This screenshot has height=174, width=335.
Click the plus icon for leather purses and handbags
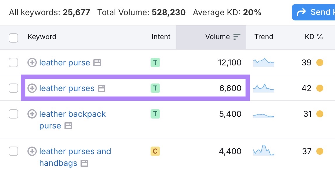(x=32, y=151)
